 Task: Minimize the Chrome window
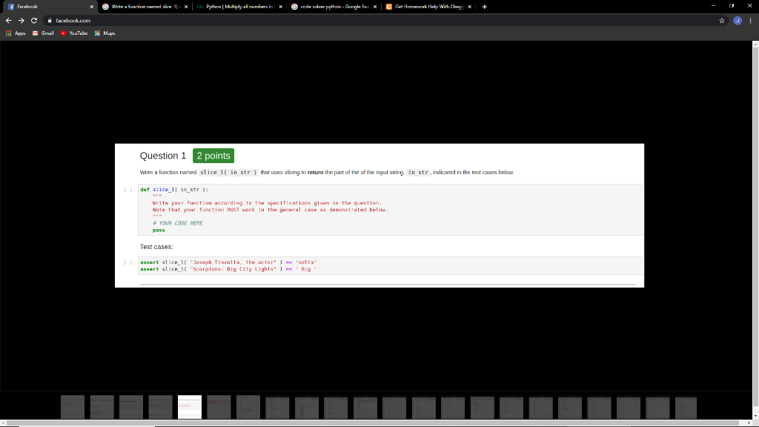(713, 6)
